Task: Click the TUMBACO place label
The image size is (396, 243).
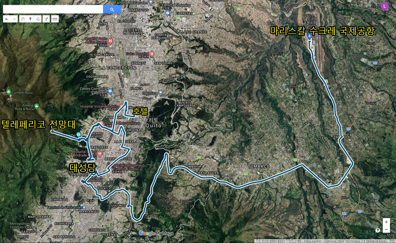Action: (x=258, y=166)
